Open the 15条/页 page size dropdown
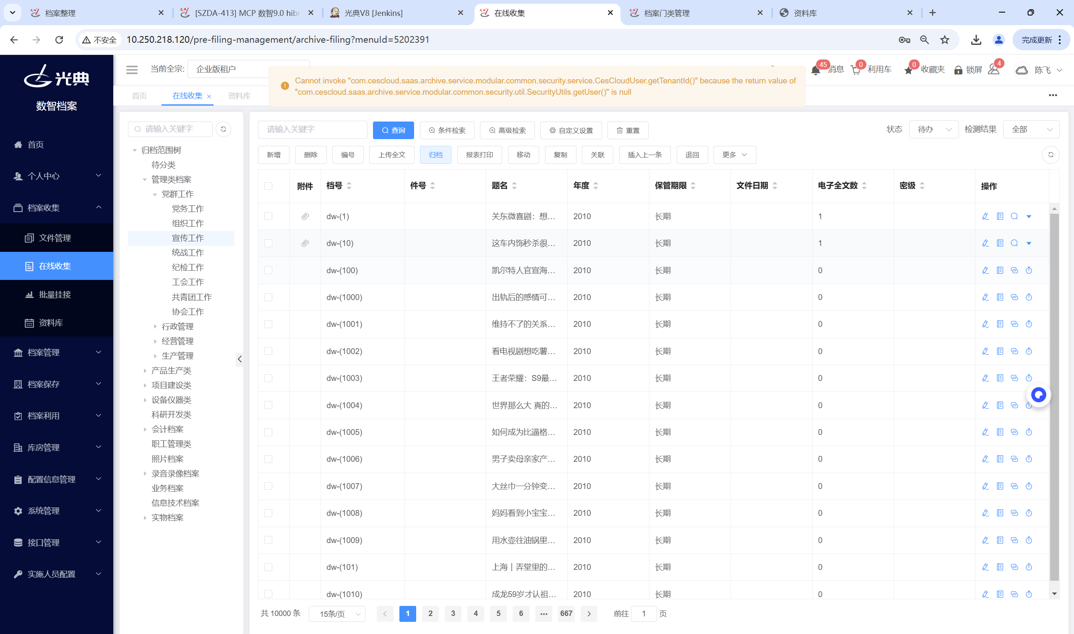 336,614
